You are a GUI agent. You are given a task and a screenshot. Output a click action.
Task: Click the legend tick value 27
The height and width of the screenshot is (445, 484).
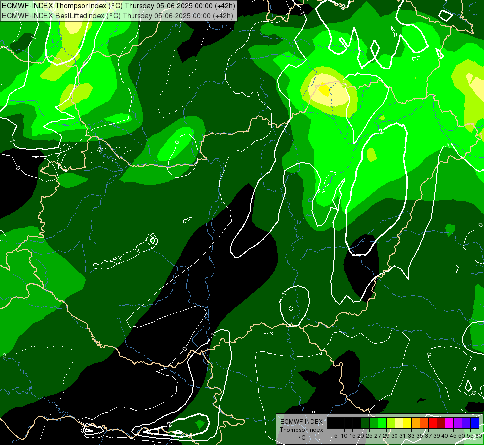(x=378, y=436)
